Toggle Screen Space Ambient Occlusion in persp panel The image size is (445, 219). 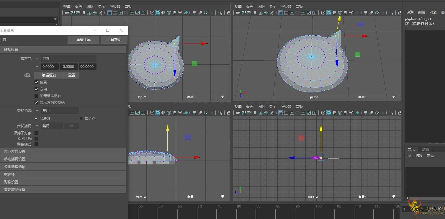(365, 13)
